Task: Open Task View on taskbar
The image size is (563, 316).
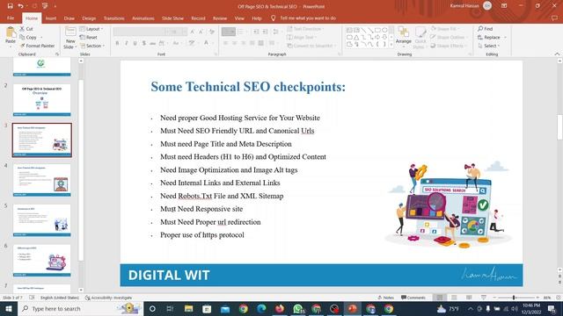Action: point(170,308)
